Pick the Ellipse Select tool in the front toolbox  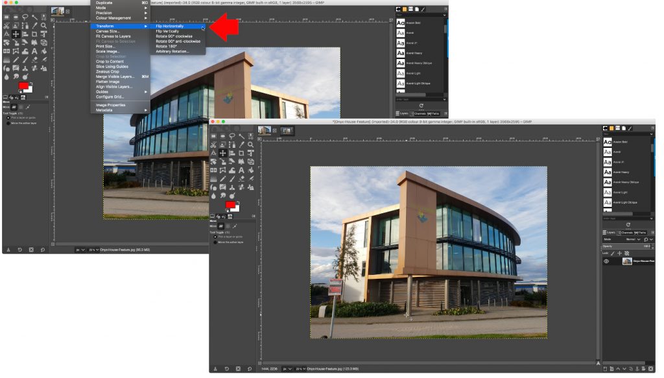pos(222,136)
